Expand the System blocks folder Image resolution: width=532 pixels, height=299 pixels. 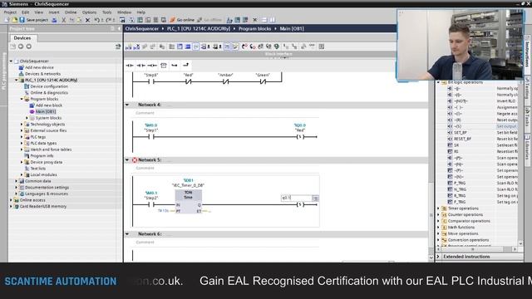pos(27,118)
